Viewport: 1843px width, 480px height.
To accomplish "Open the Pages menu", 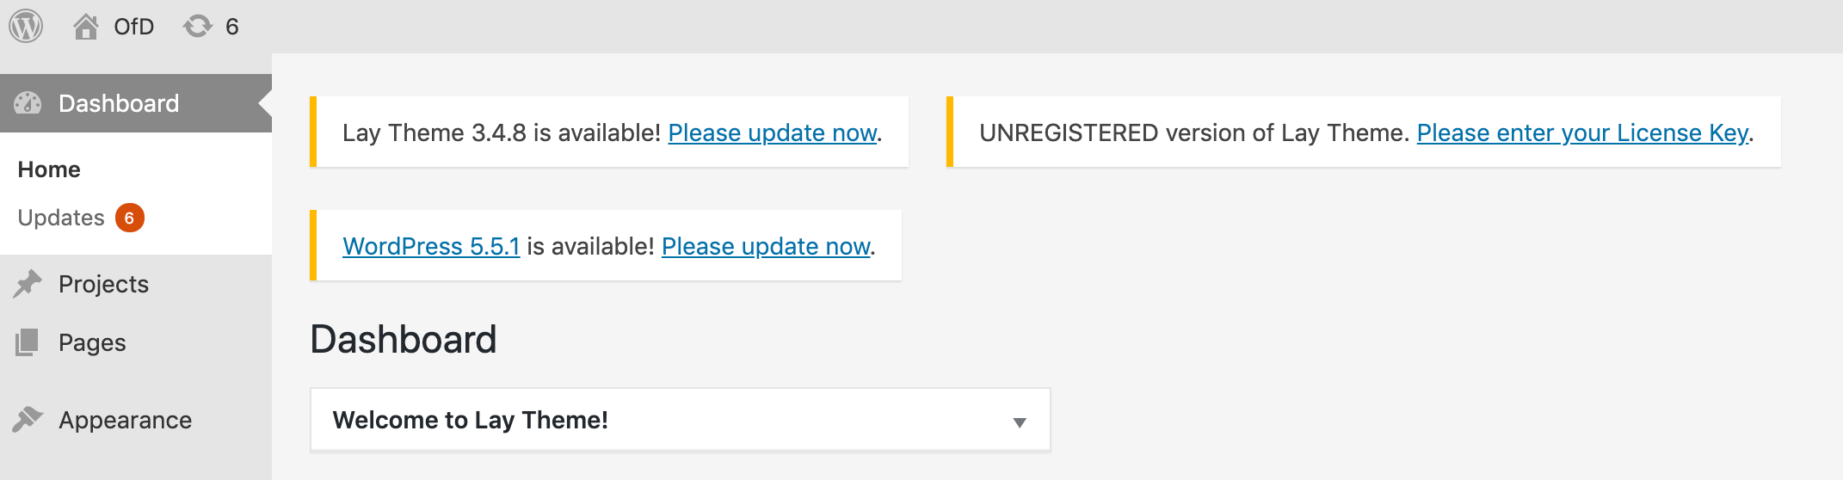I will tap(92, 342).
